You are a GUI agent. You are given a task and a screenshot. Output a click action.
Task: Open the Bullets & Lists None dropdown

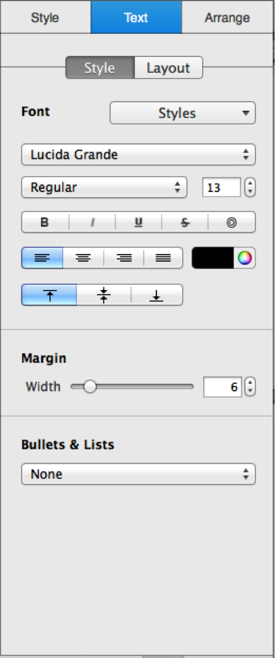pos(139,474)
